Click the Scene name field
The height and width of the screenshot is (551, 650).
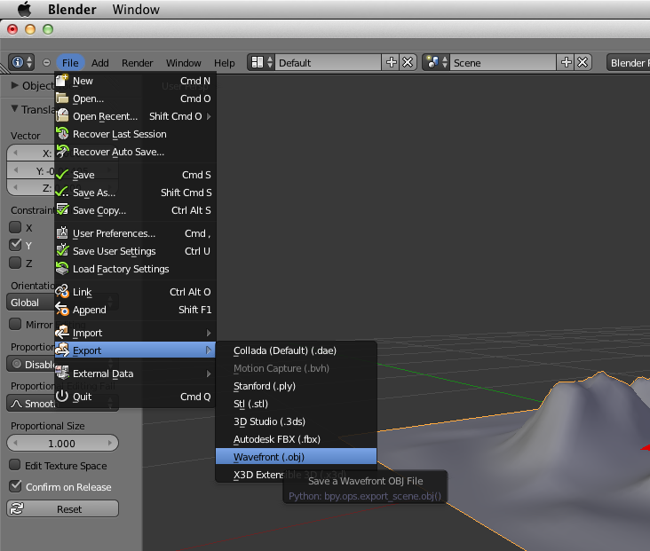503,63
